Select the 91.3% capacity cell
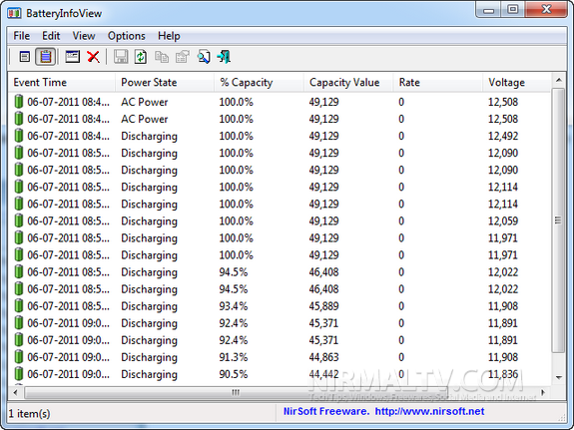 coord(234,357)
